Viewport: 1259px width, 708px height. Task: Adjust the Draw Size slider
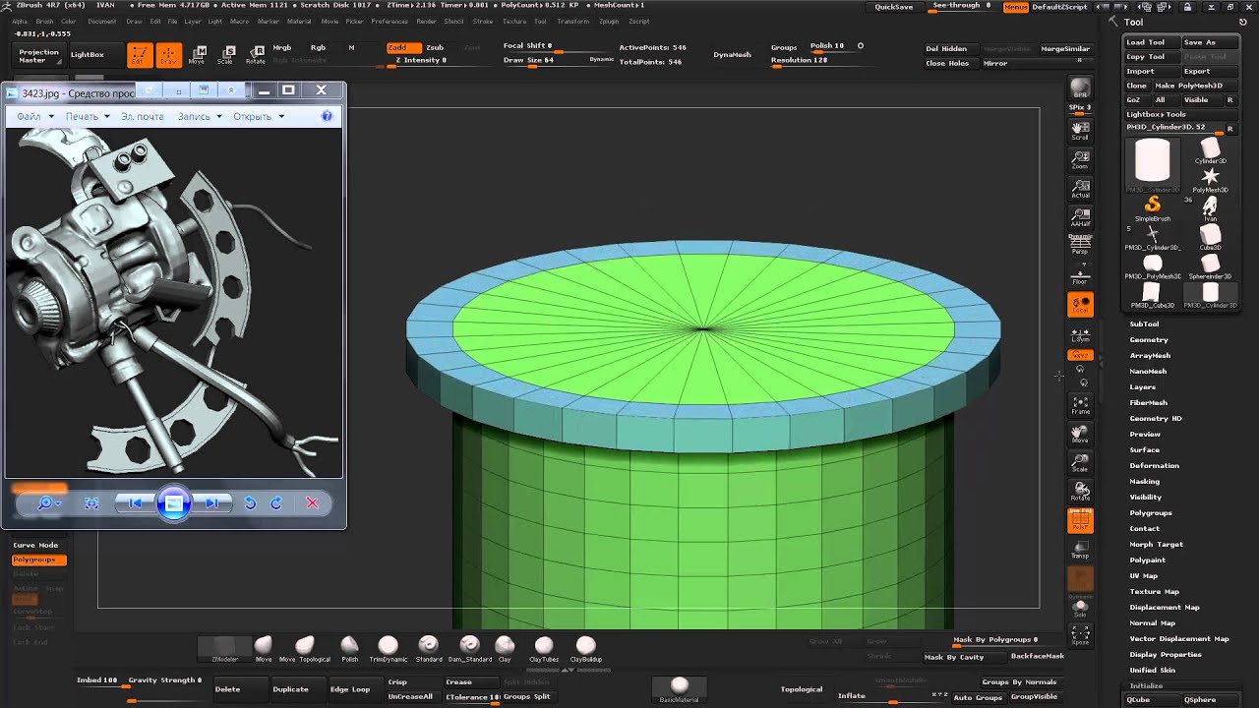tap(557, 60)
